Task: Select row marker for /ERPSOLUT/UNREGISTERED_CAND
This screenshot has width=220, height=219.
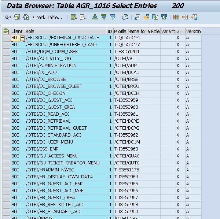Action: [6, 45]
